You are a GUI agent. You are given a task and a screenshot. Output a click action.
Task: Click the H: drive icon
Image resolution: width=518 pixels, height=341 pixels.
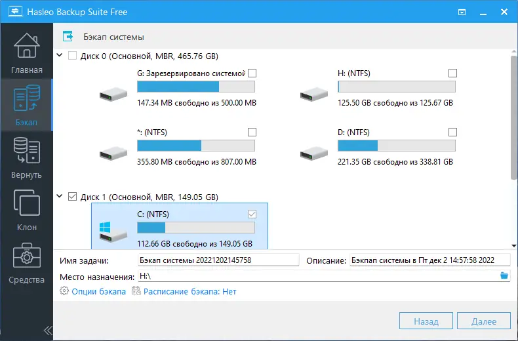click(314, 94)
